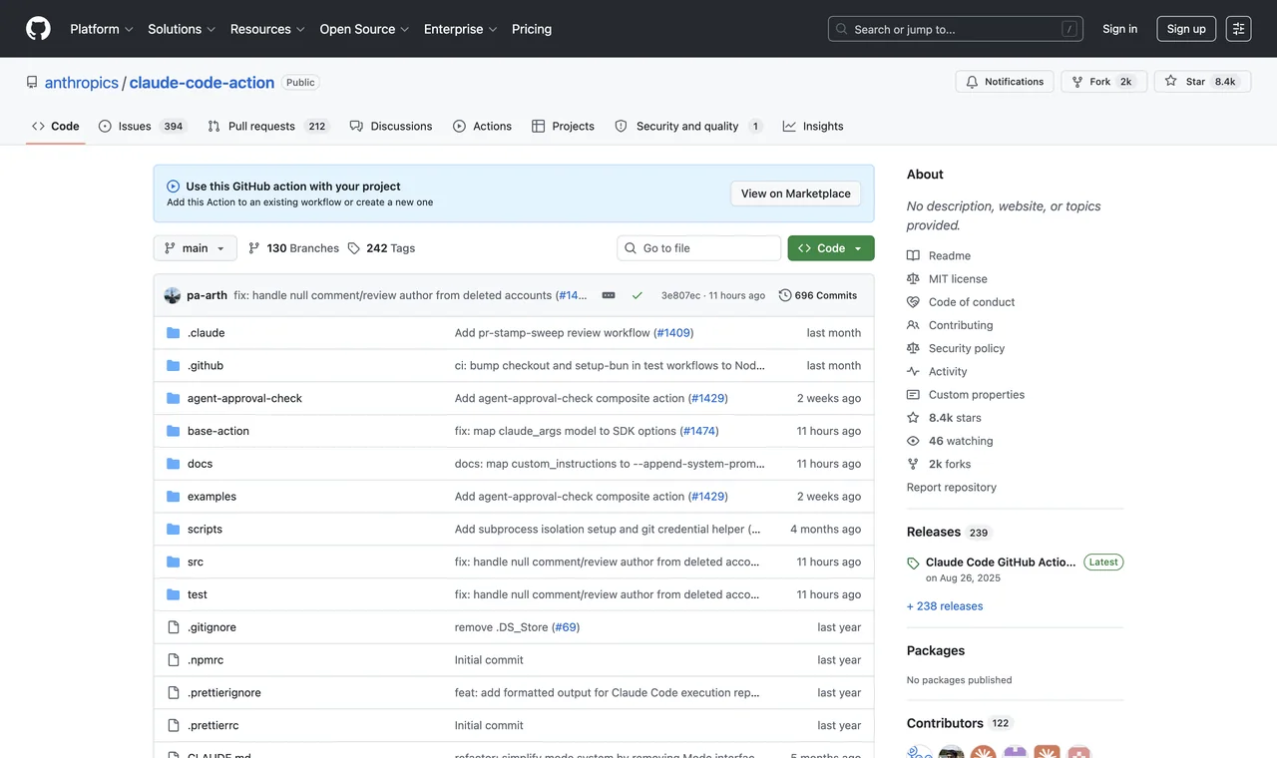Click the history clock icon by 696 Commits
The width and height of the screenshot is (1277, 758).
point(785,295)
